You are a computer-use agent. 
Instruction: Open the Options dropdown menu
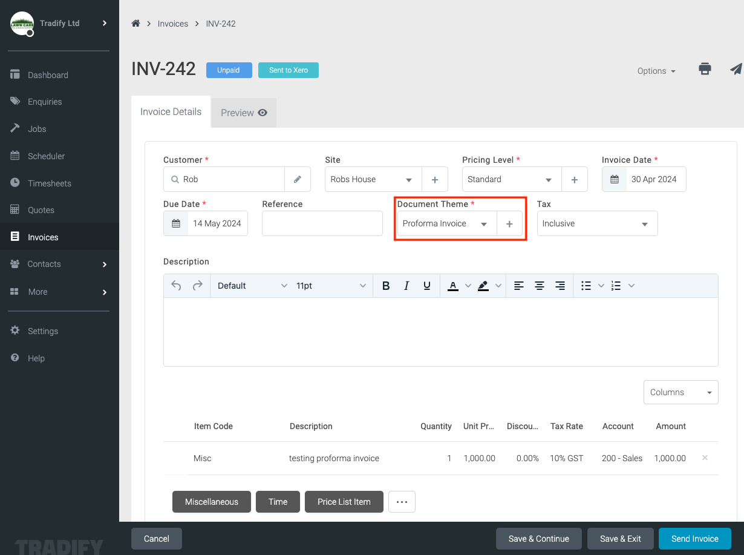click(x=656, y=71)
